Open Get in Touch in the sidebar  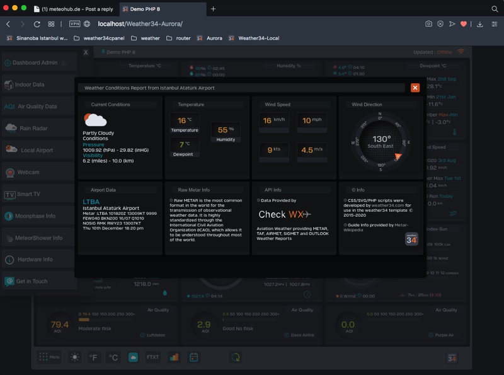click(x=39, y=282)
